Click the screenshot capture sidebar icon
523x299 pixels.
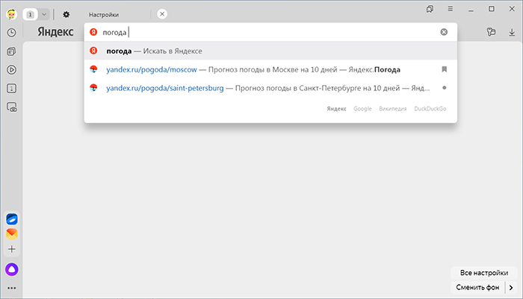coord(12,107)
